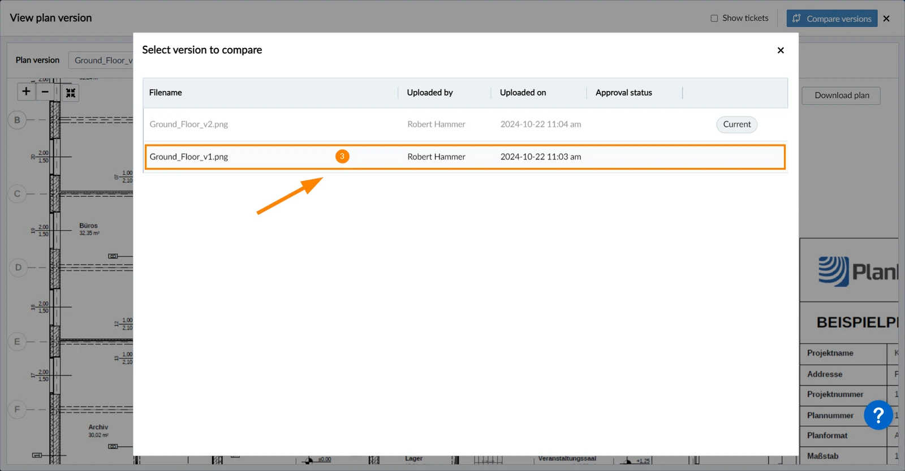Sort by the Filename column header
This screenshot has height=471, width=905.
(166, 93)
